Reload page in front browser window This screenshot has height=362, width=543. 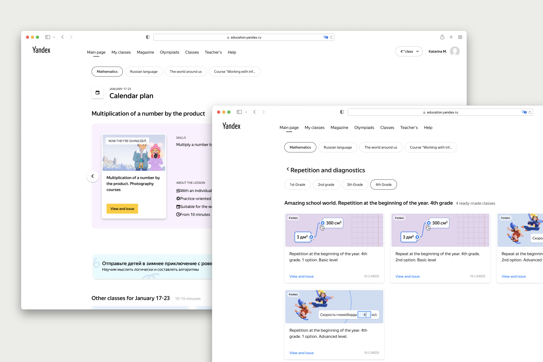[530, 112]
